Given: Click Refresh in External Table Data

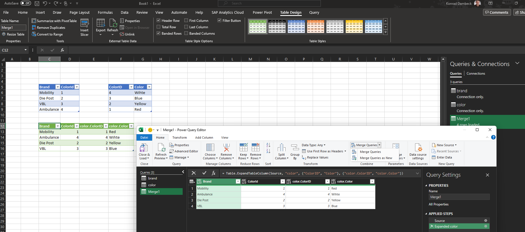Looking at the screenshot, I should (113, 27).
